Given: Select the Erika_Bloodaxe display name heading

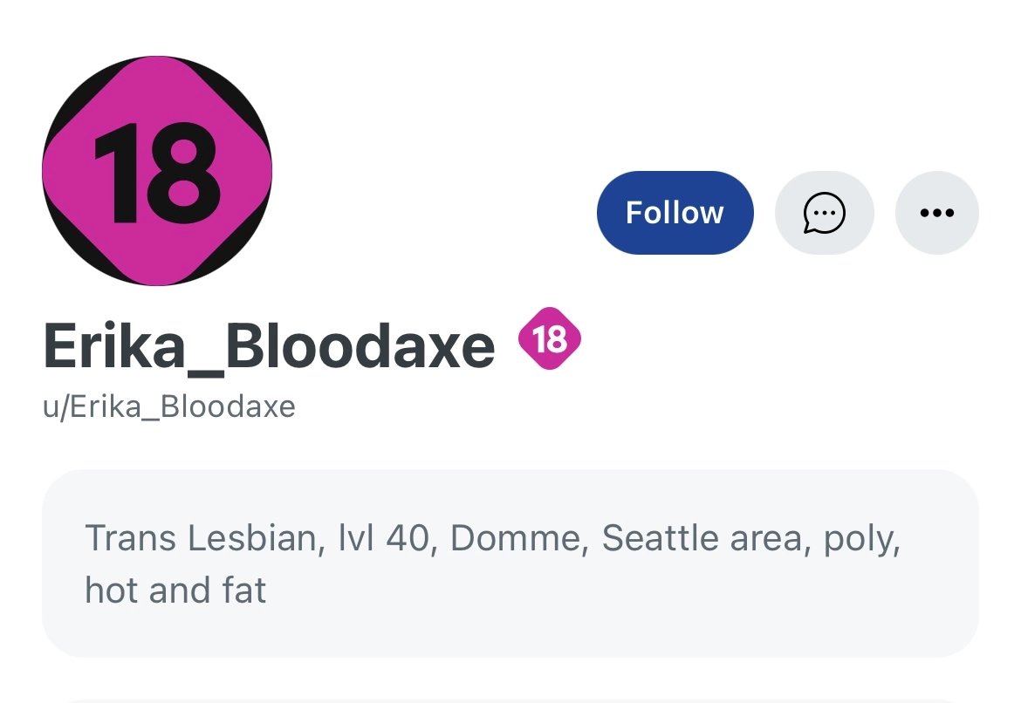Looking at the screenshot, I should click(x=269, y=346).
